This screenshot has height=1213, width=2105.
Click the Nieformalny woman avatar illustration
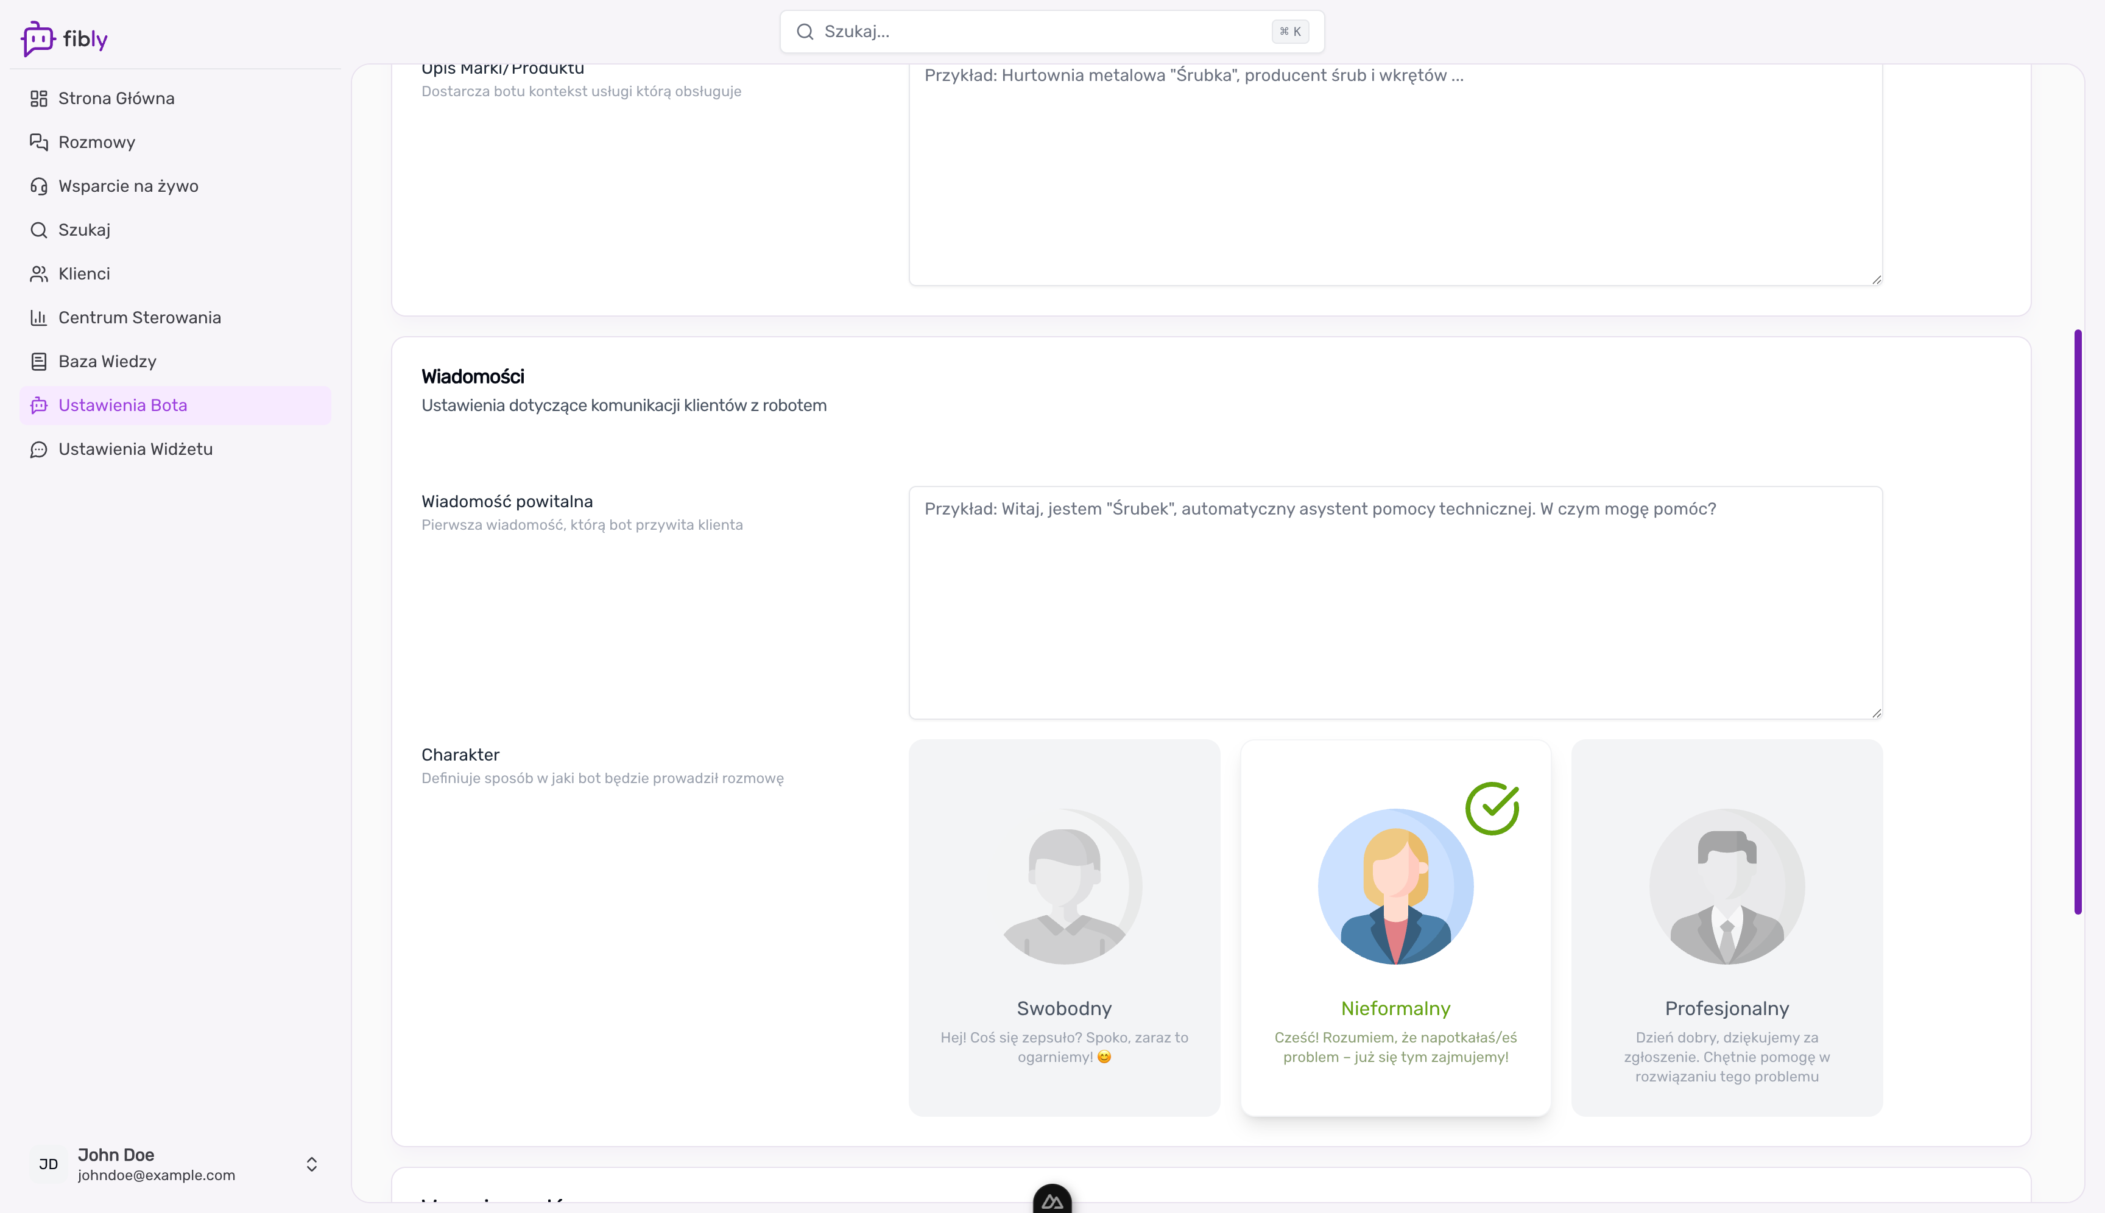[x=1396, y=887]
